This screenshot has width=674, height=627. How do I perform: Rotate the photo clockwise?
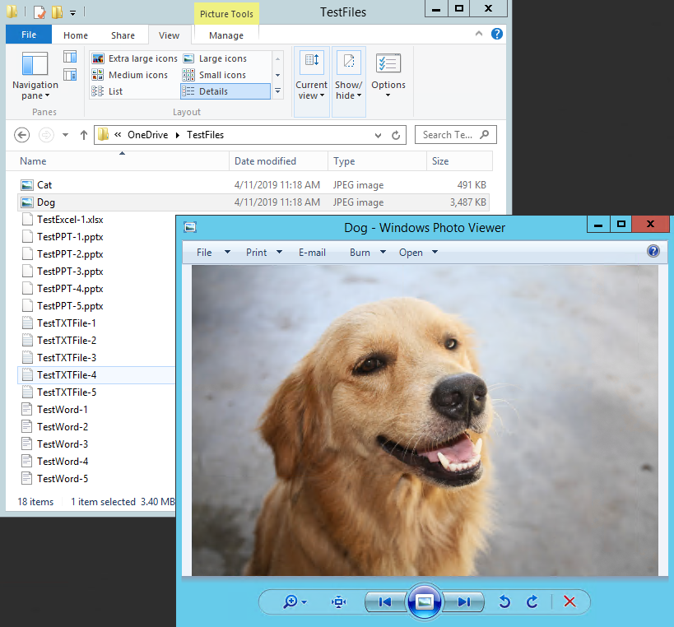532,602
